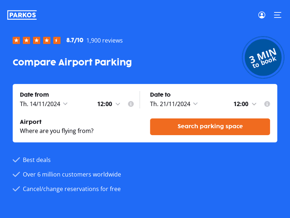
Task: Click the Cancel/change reservations for free text
Action: tap(72, 189)
